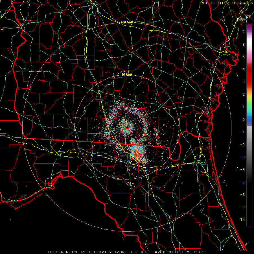Click the "TH" threshold label on legend

tap(242, 220)
